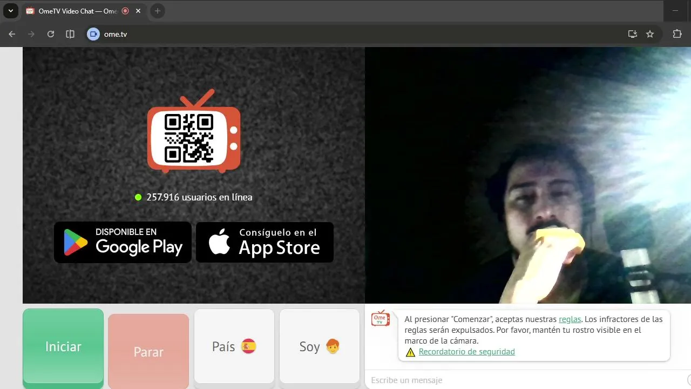
Task: Minimize the browser window
Action: (x=675, y=11)
